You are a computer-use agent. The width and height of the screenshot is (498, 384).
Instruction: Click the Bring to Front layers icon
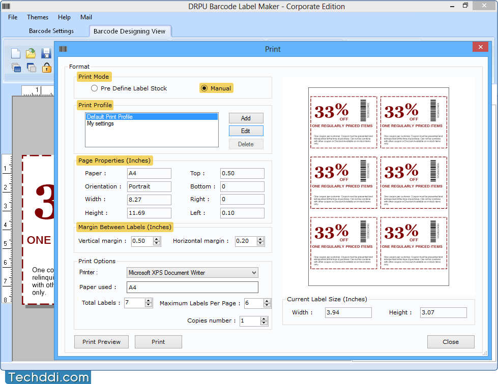pyautogui.click(x=16, y=68)
